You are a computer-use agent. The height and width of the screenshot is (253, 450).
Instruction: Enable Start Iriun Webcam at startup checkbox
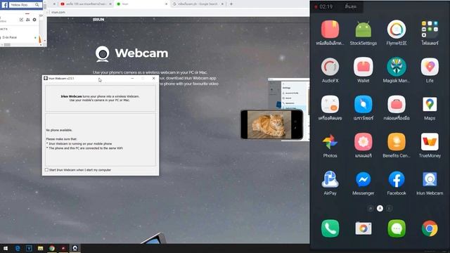click(47, 170)
